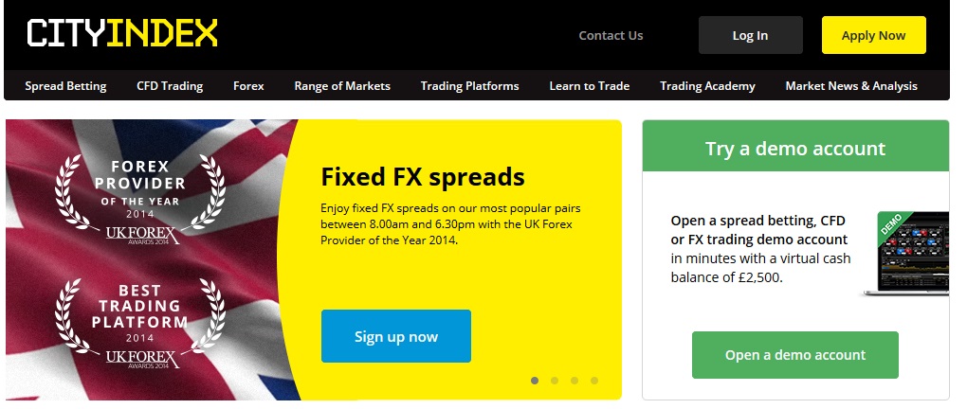Click the yellow Apply Now button
Viewport: 967px width, 409px height.
click(x=874, y=35)
